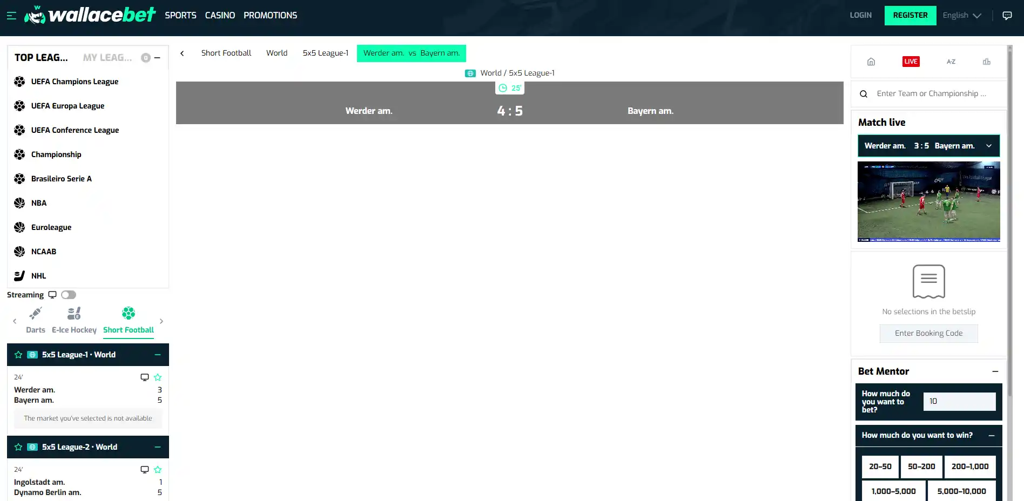Select the 5x5 League-1 breadcrumb tab
This screenshot has height=501, width=1024.
pos(325,53)
